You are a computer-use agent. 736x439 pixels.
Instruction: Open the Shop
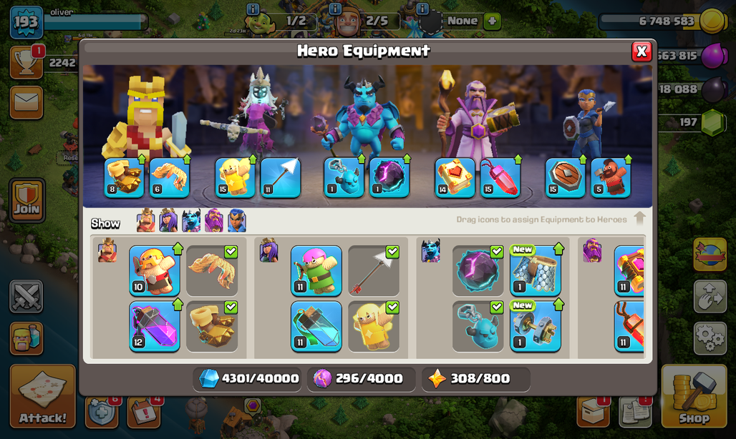[x=694, y=396]
